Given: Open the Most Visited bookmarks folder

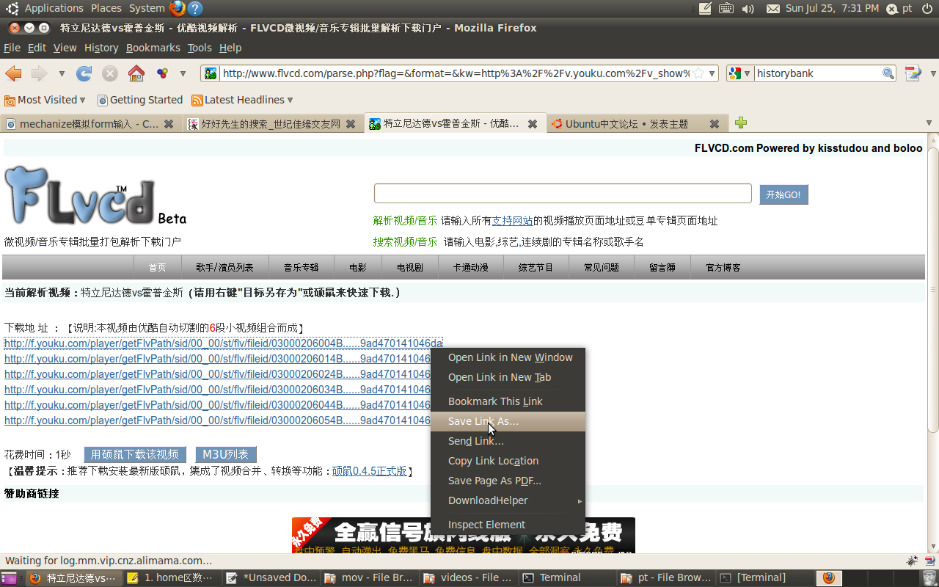Looking at the screenshot, I should tap(45, 100).
